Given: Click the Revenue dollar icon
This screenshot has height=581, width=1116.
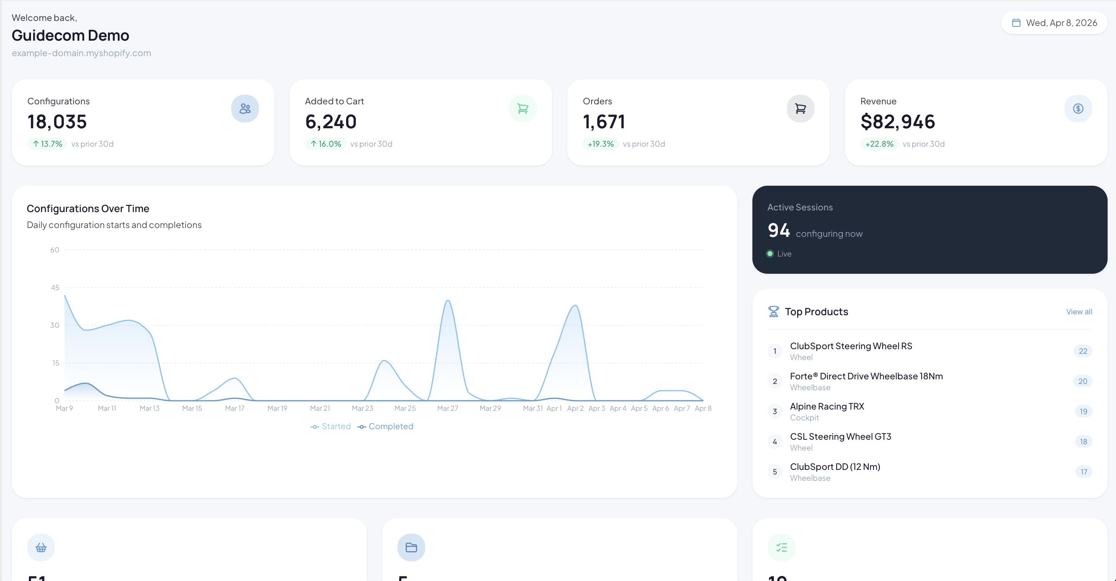Looking at the screenshot, I should point(1078,109).
